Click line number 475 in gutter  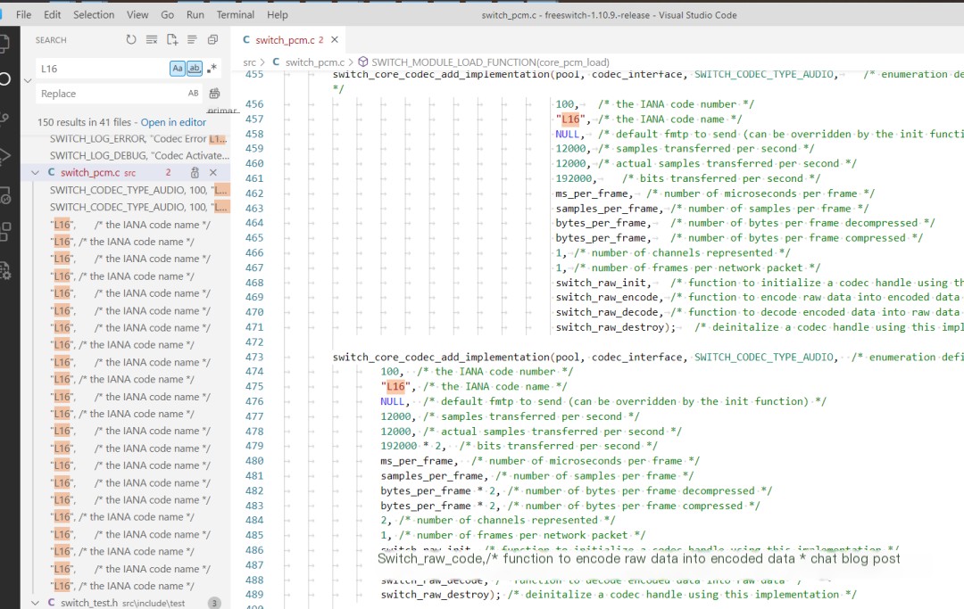(x=253, y=386)
